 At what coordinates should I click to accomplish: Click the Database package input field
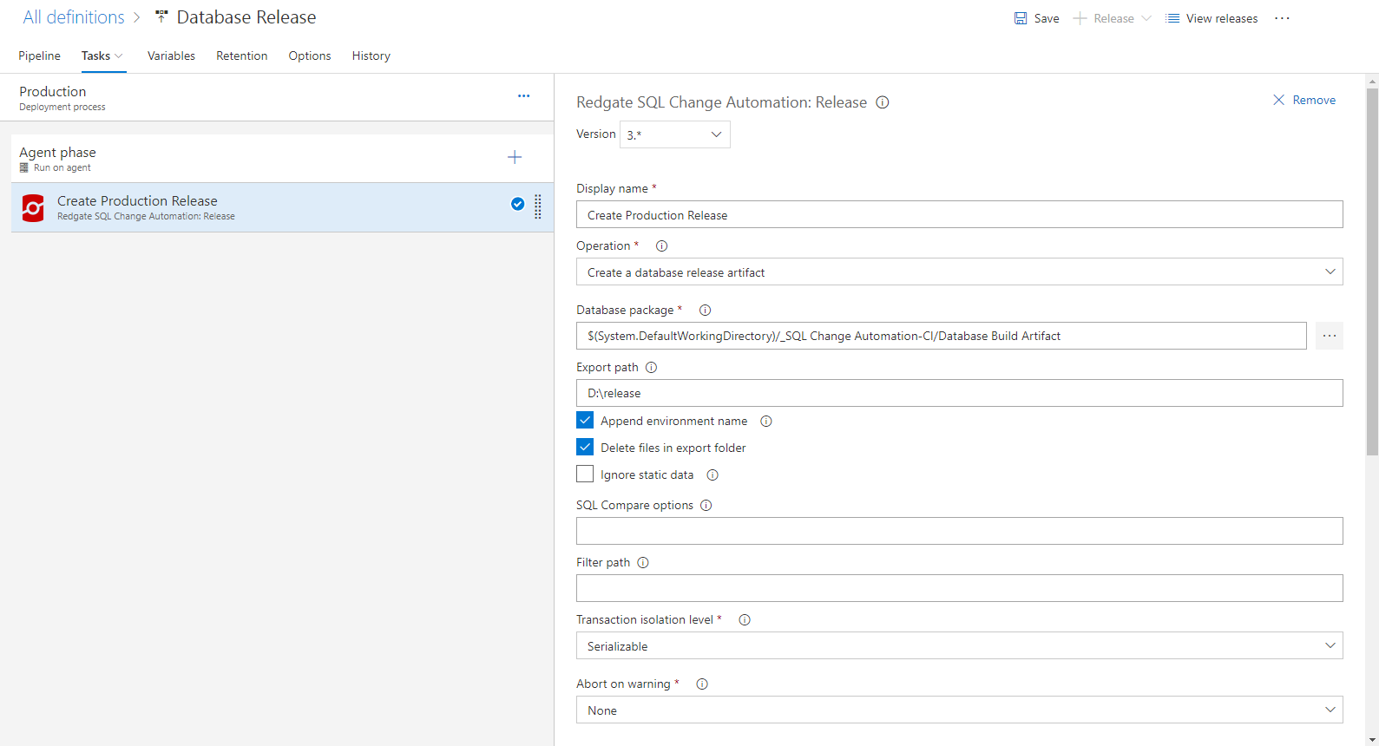[x=941, y=336]
